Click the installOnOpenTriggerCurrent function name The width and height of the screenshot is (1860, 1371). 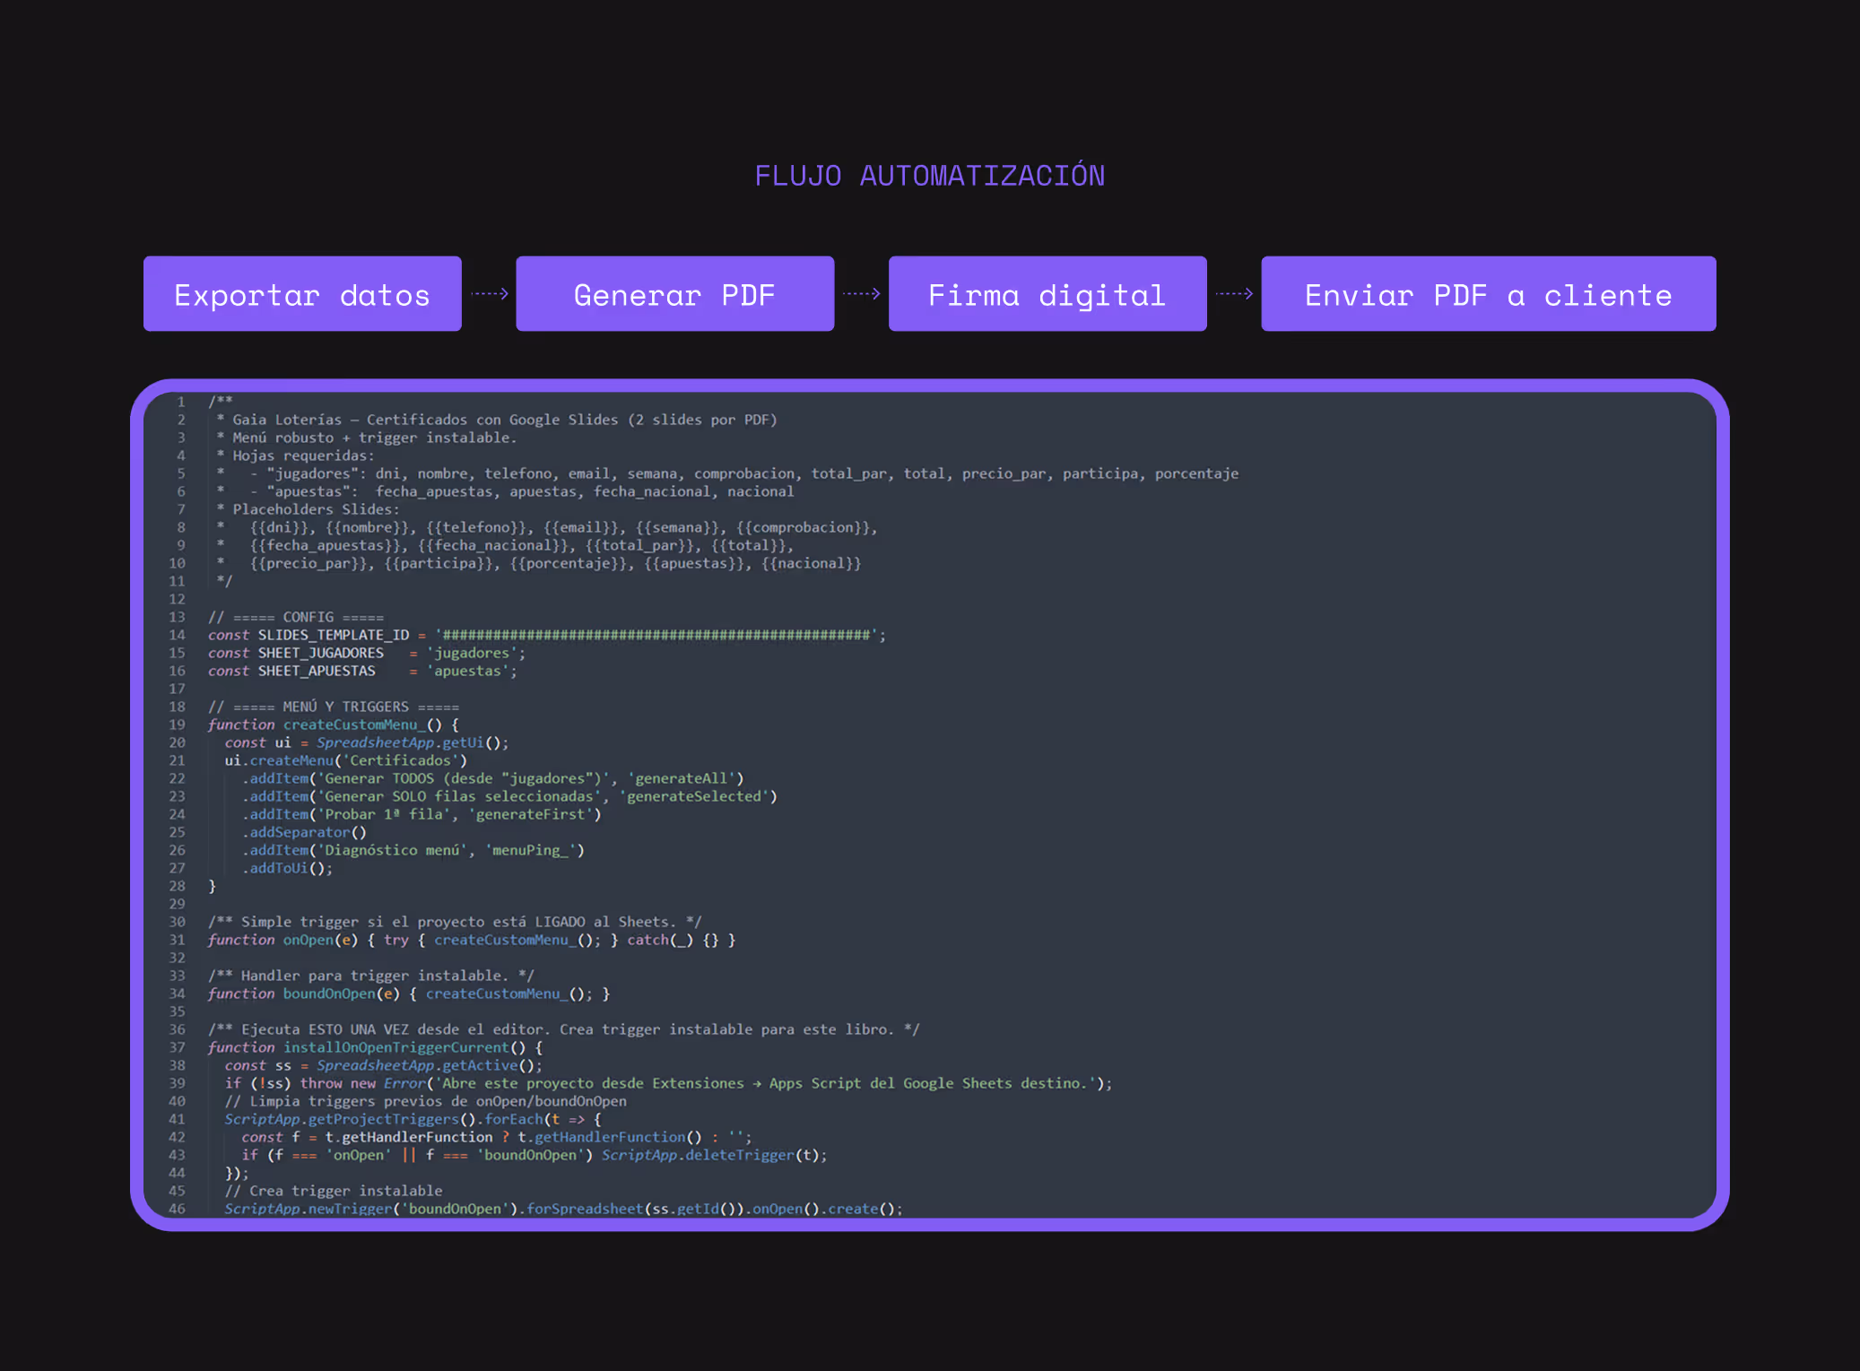pos(395,1047)
